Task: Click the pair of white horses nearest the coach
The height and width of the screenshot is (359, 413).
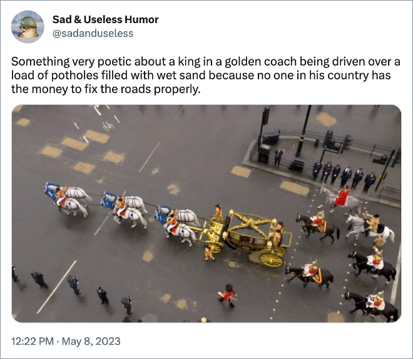Action: click(179, 224)
